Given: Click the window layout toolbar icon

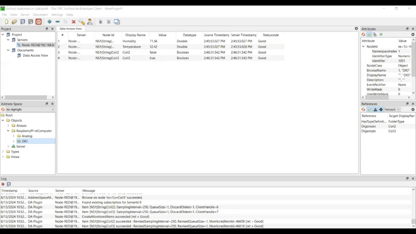Looking at the screenshot, I should coord(117,22).
